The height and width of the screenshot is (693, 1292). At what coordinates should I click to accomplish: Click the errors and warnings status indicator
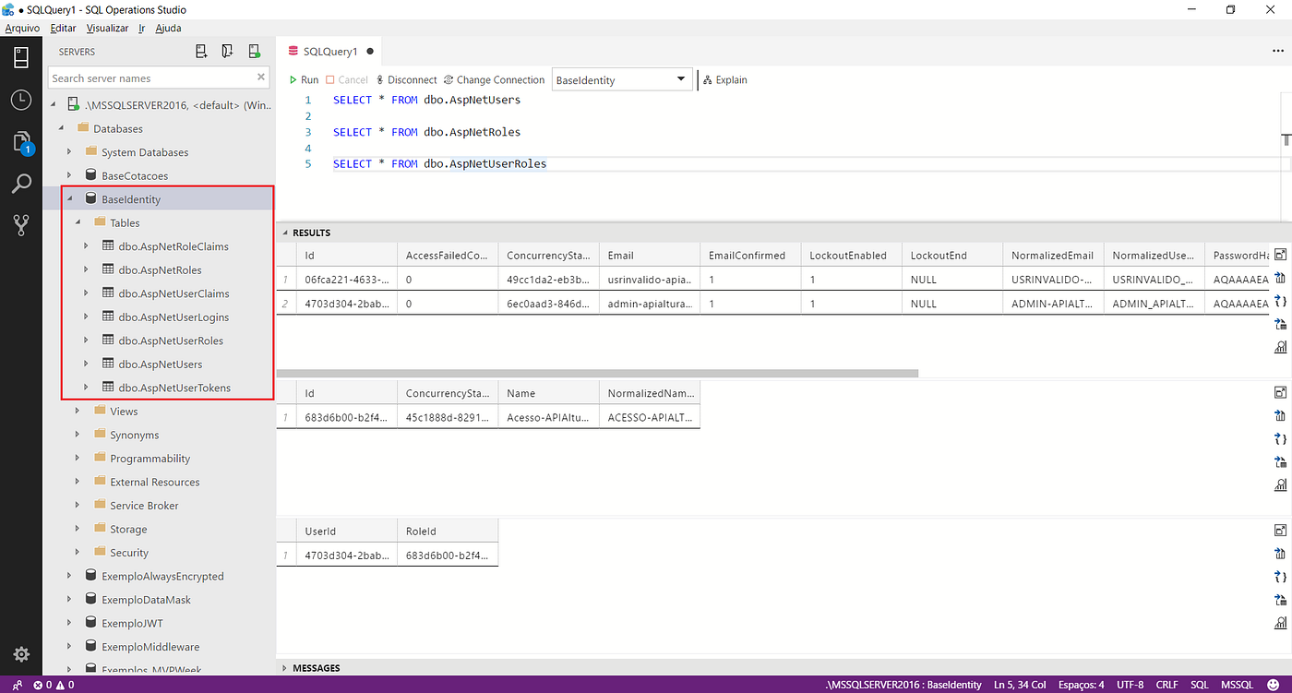tap(54, 685)
